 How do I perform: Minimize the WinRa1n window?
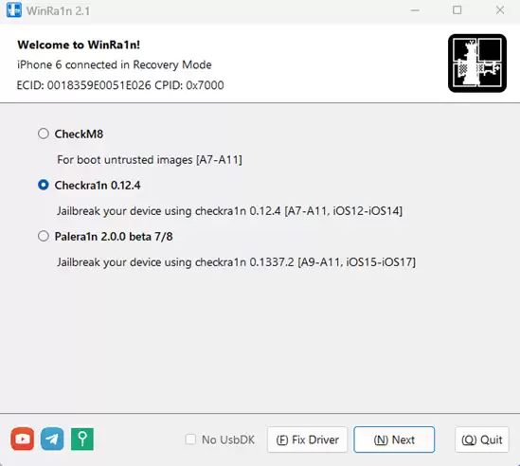[x=415, y=10]
